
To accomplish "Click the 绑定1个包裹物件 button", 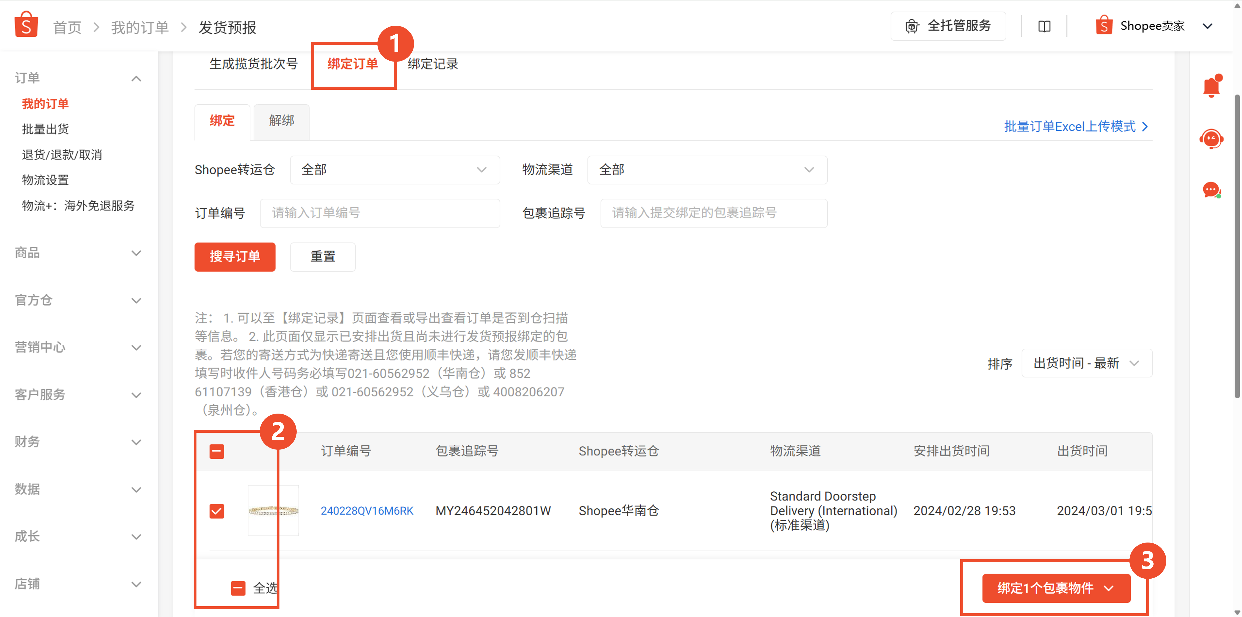I will click(x=1056, y=588).
